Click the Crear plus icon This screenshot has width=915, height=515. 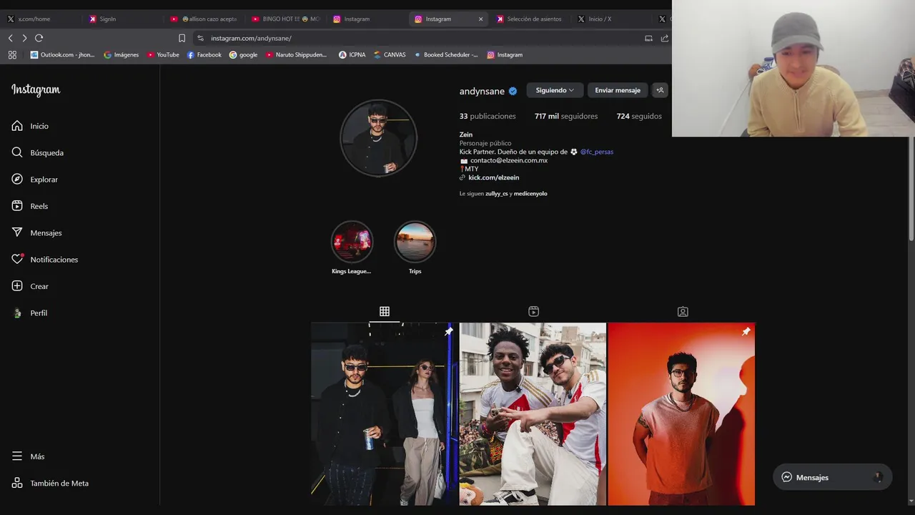pos(17,286)
